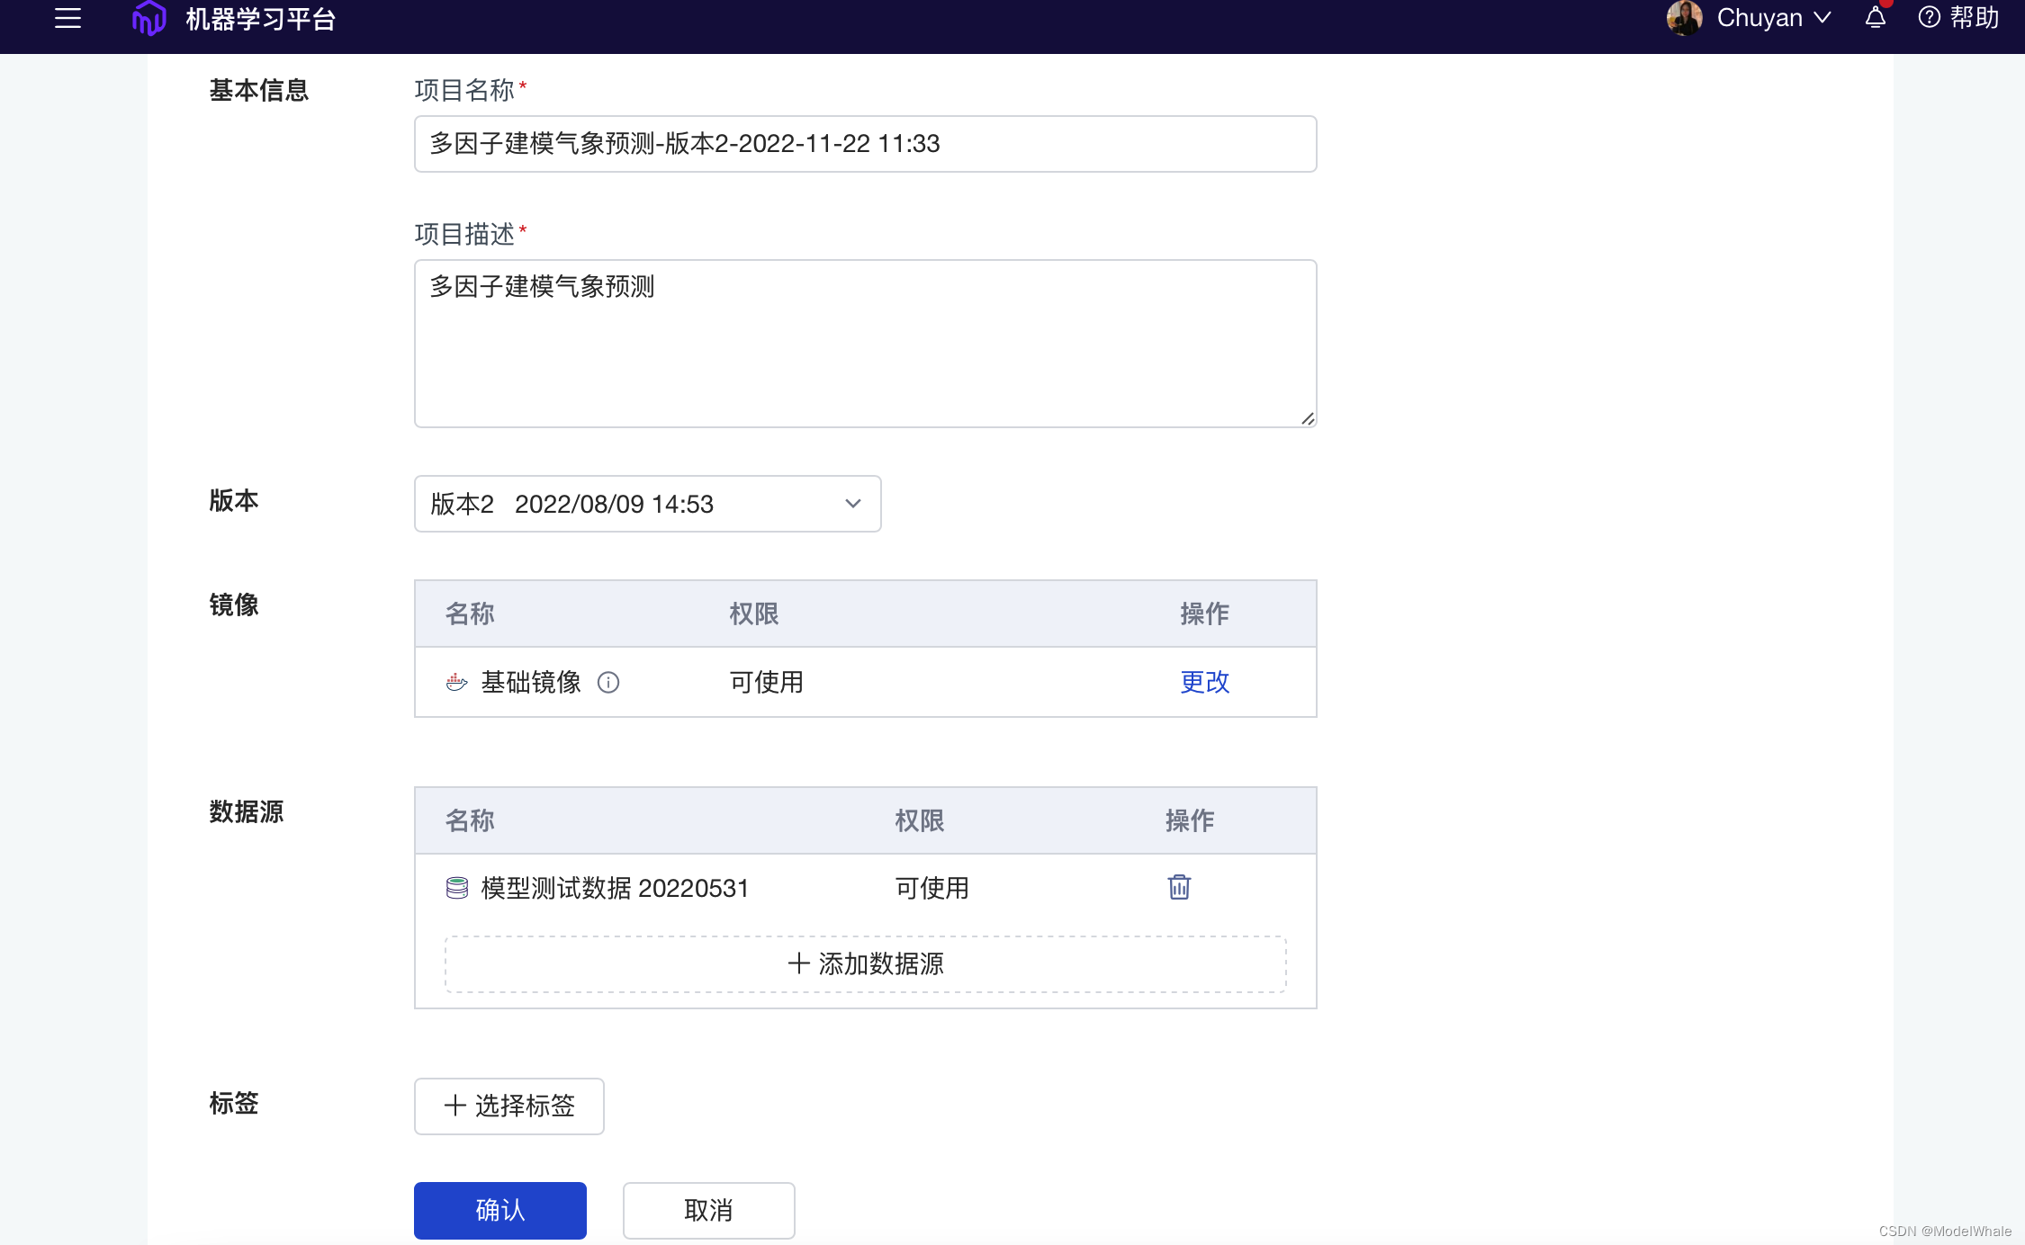This screenshot has height=1245, width=2025.
Task: Click the database icon beside 模型测试数据
Action: 457,889
